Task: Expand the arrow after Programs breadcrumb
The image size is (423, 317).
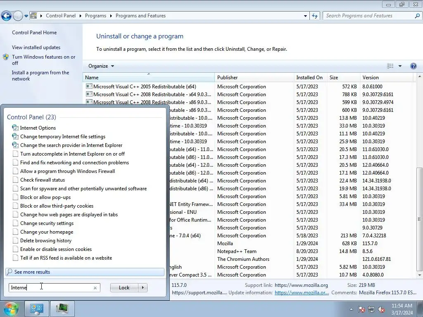Action: [111, 16]
